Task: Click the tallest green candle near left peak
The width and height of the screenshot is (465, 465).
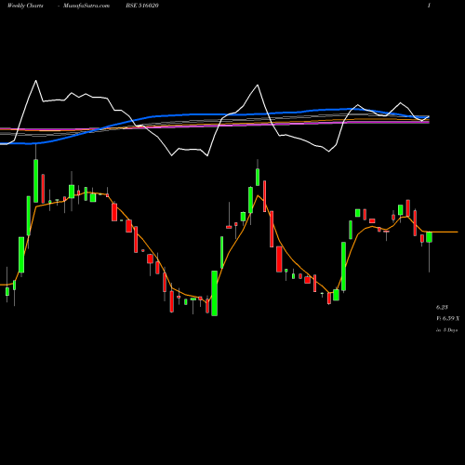Action: (36, 180)
